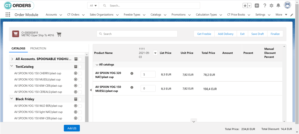Select the radio button for AV SPOON YOG 150 MUESLI
299x134 pixels.
(x=76, y=80)
